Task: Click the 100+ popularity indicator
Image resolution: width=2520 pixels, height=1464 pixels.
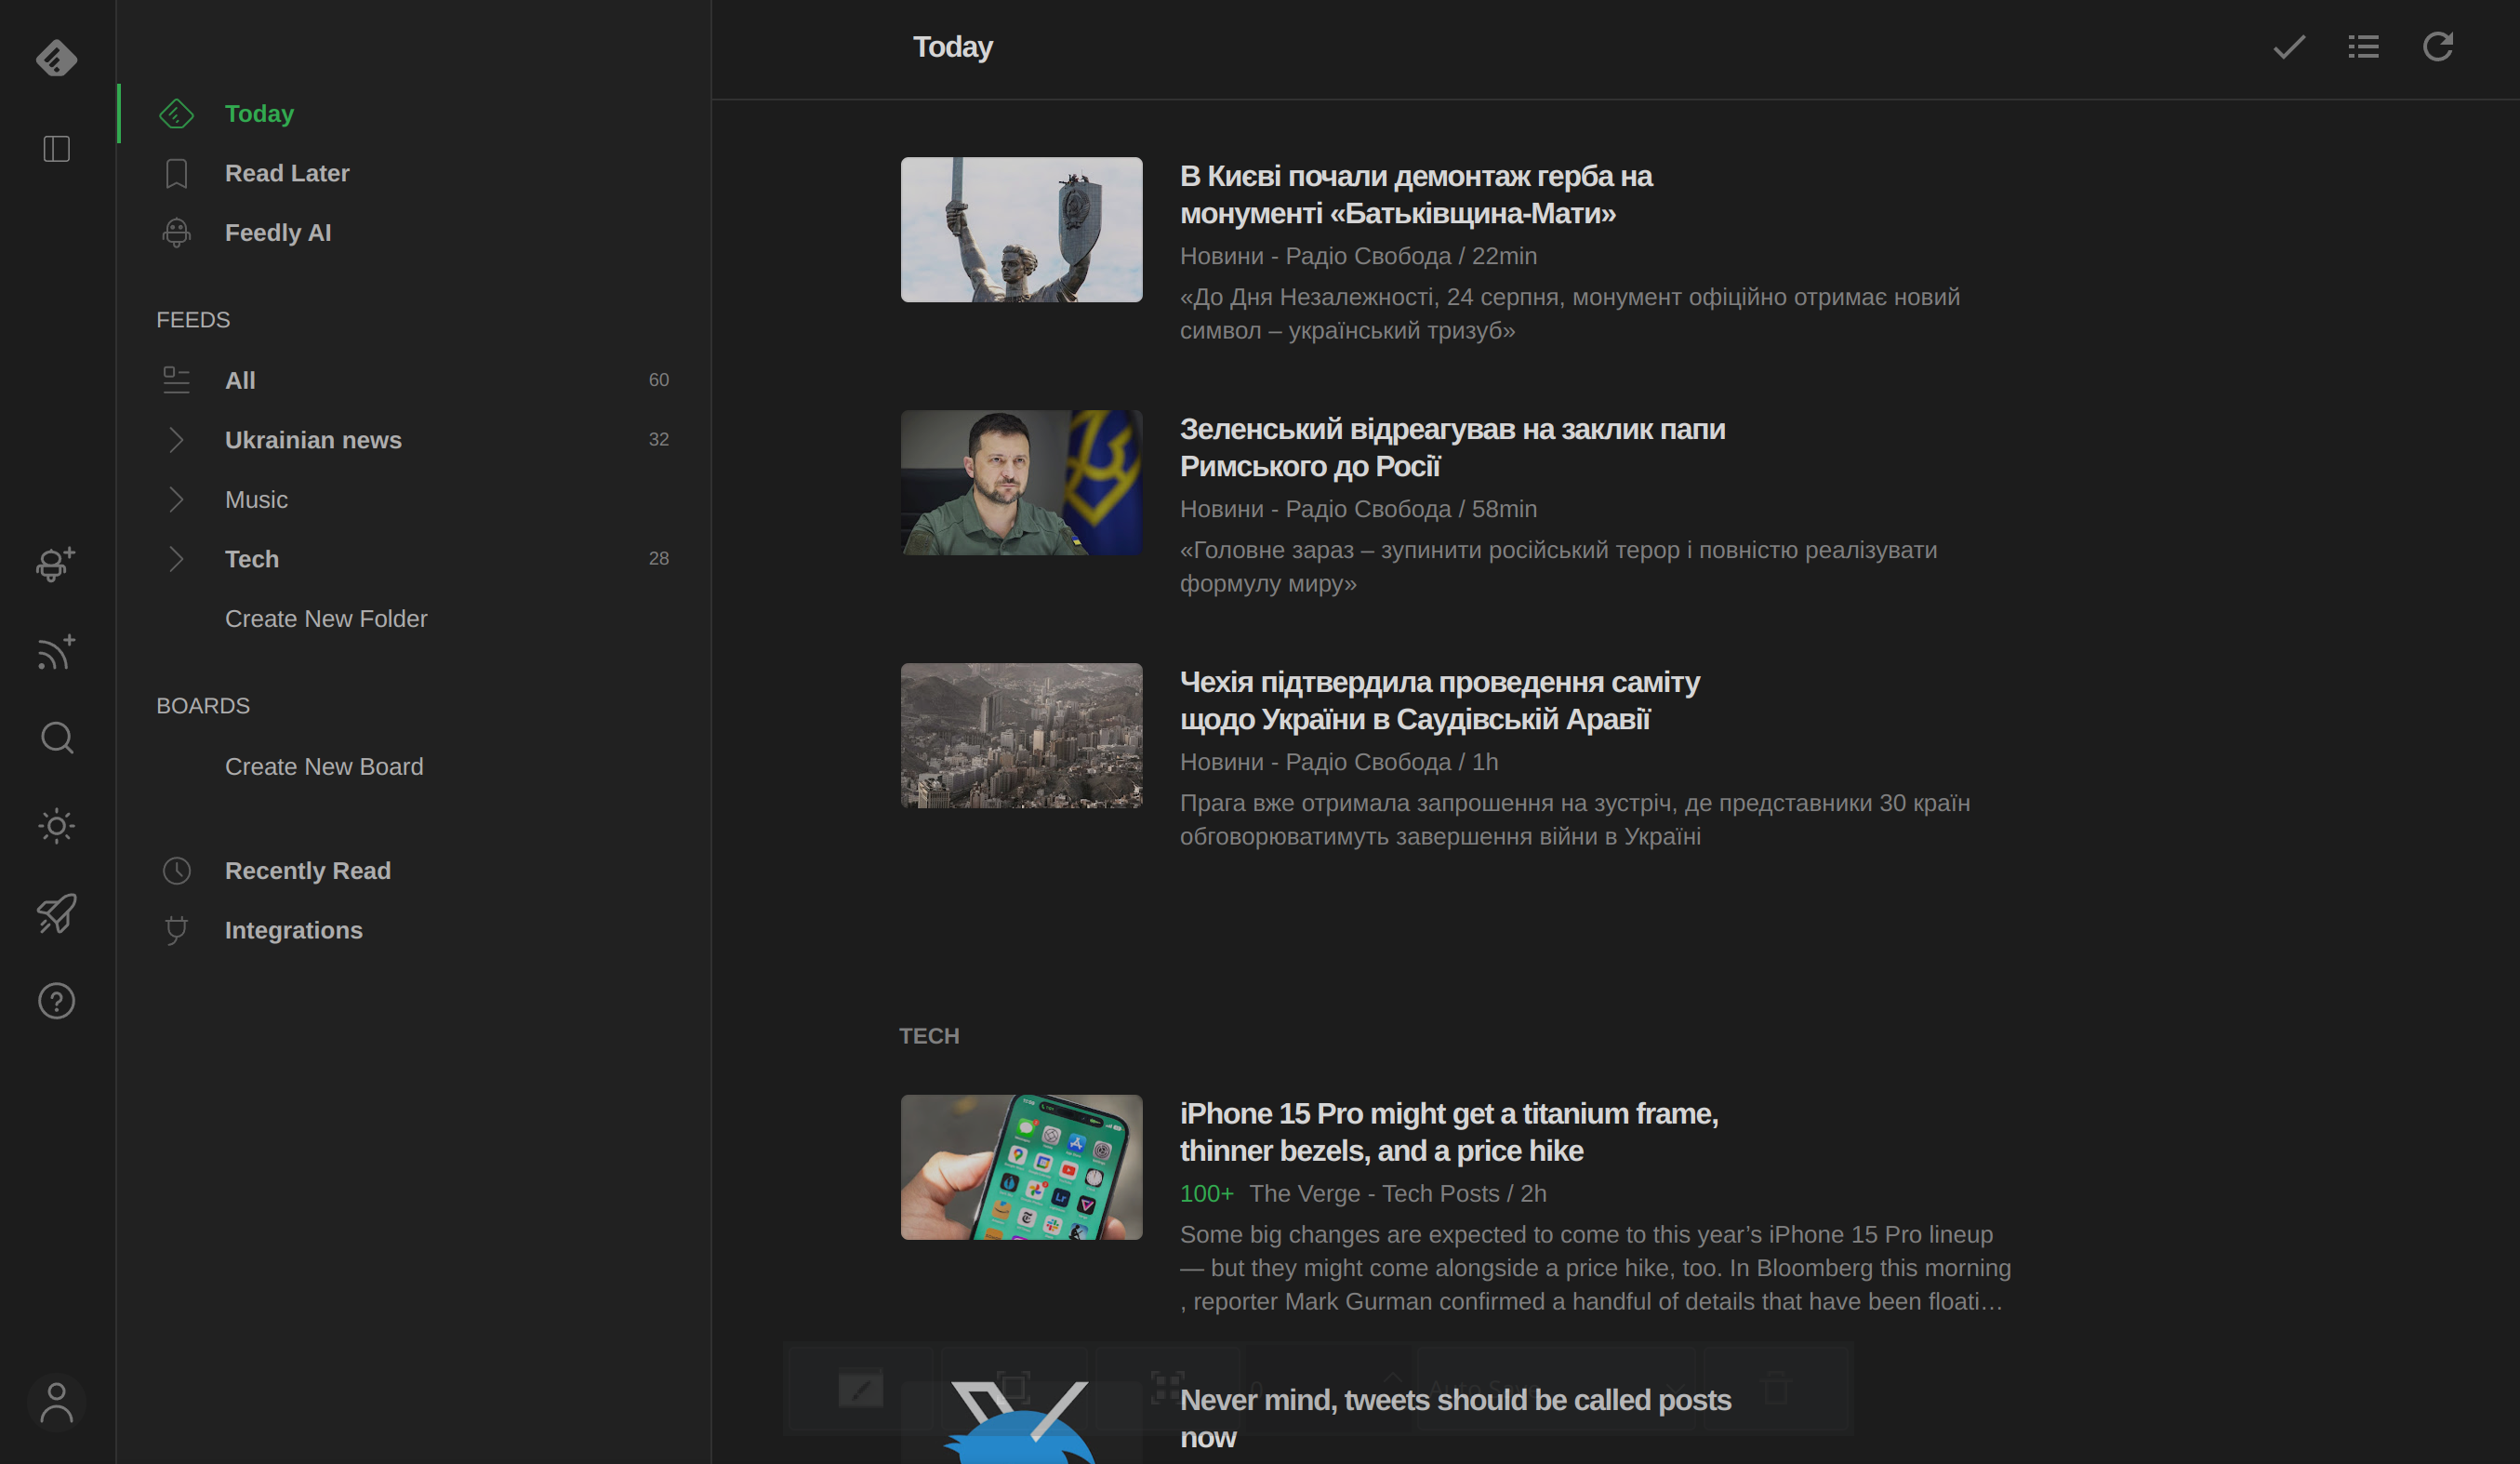Action: point(1207,1194)
